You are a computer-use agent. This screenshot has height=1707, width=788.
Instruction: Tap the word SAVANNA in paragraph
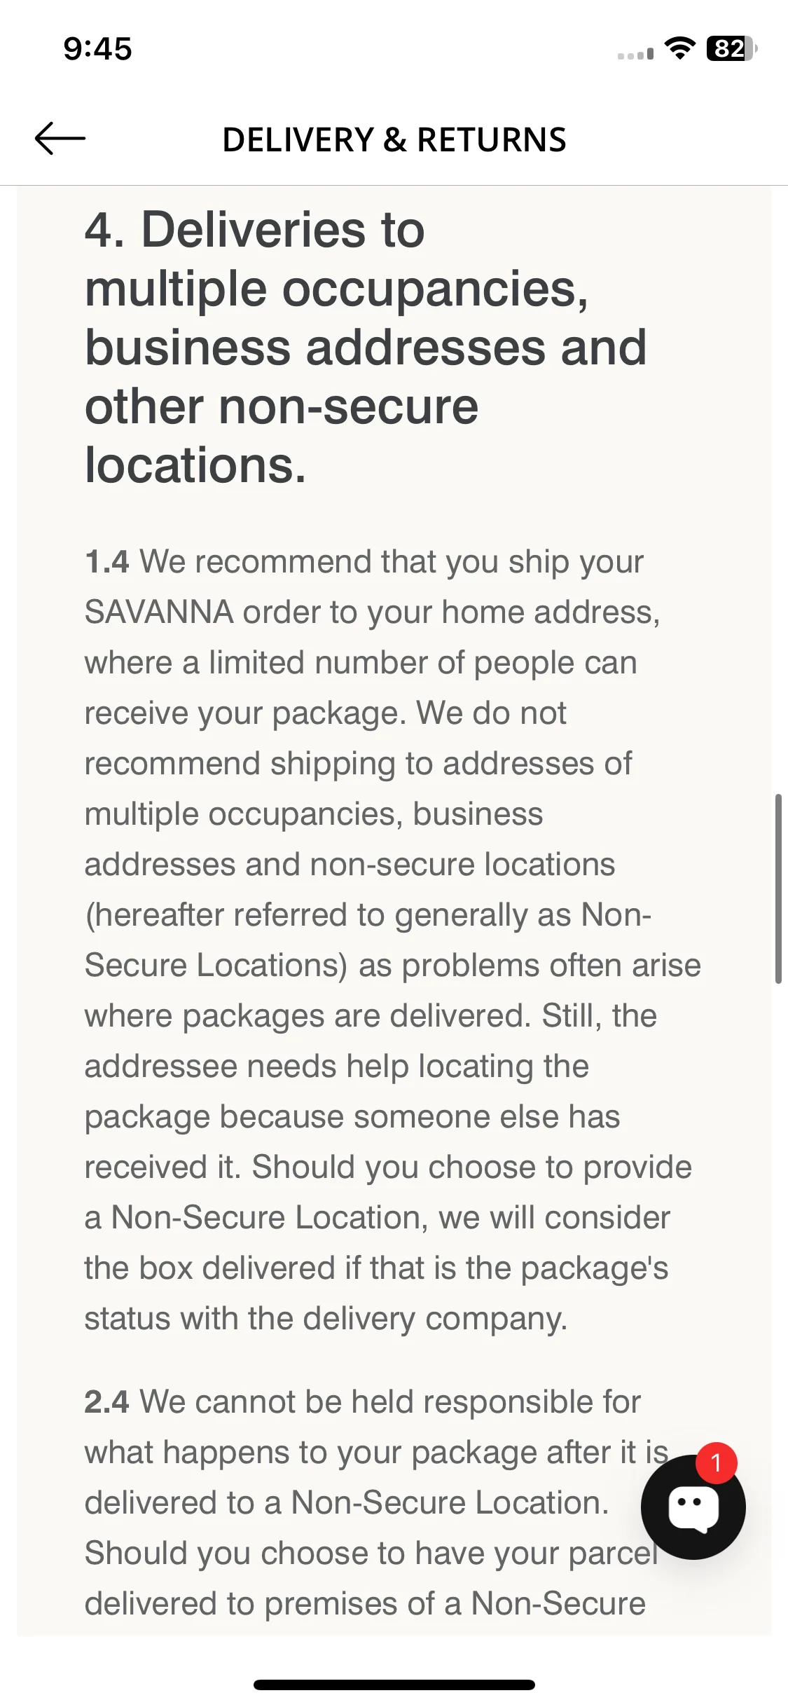(x=159, y=612)
